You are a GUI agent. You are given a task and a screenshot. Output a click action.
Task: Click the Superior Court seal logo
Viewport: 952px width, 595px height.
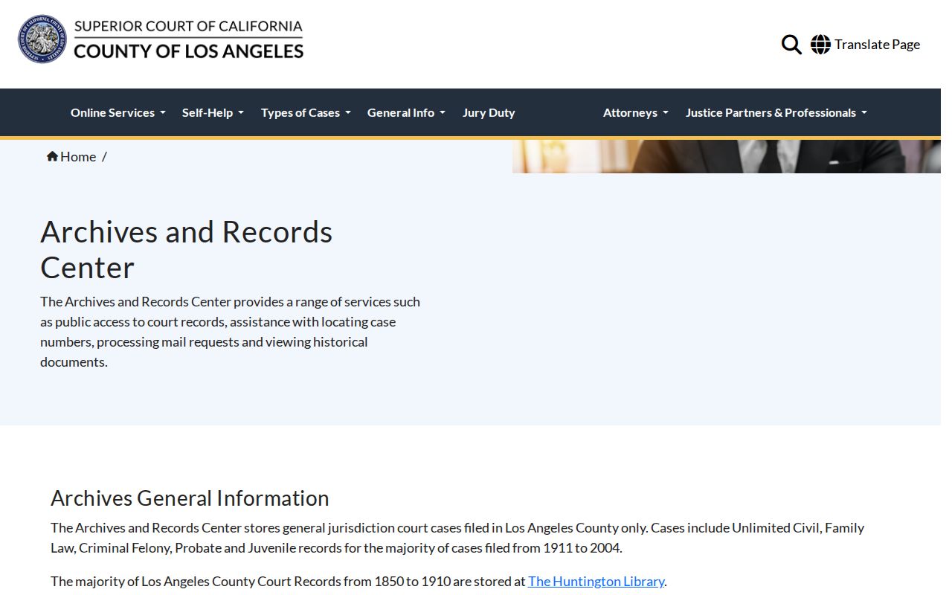pyautogui.click(x=42, y=39)
